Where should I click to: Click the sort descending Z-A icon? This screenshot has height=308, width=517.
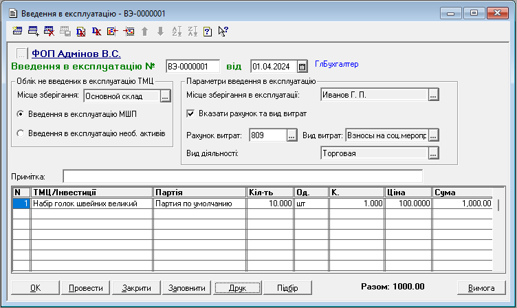(x=192, y=31)
